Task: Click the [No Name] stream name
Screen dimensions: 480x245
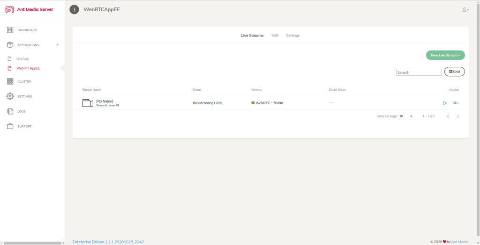Action: click(105, 101)
